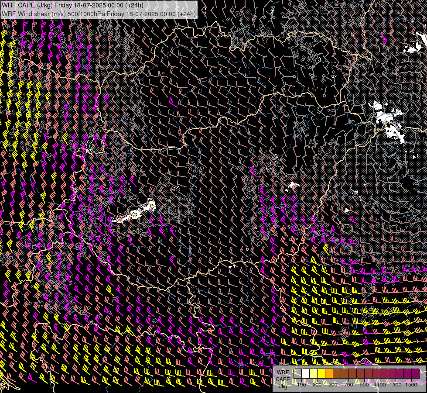Screen dimensions: 427x393
Task: Click the J/kg unit label in legend
Action: click(x=282, y=386)
